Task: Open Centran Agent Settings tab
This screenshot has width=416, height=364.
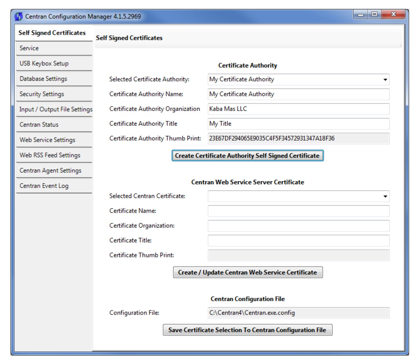Action: point(54,171)
